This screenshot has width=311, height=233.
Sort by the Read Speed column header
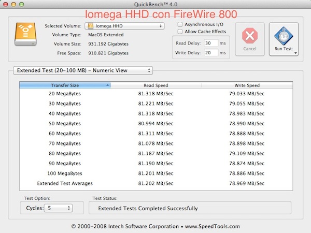156,85
